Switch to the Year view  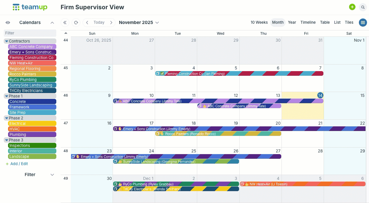pos(292,22)
